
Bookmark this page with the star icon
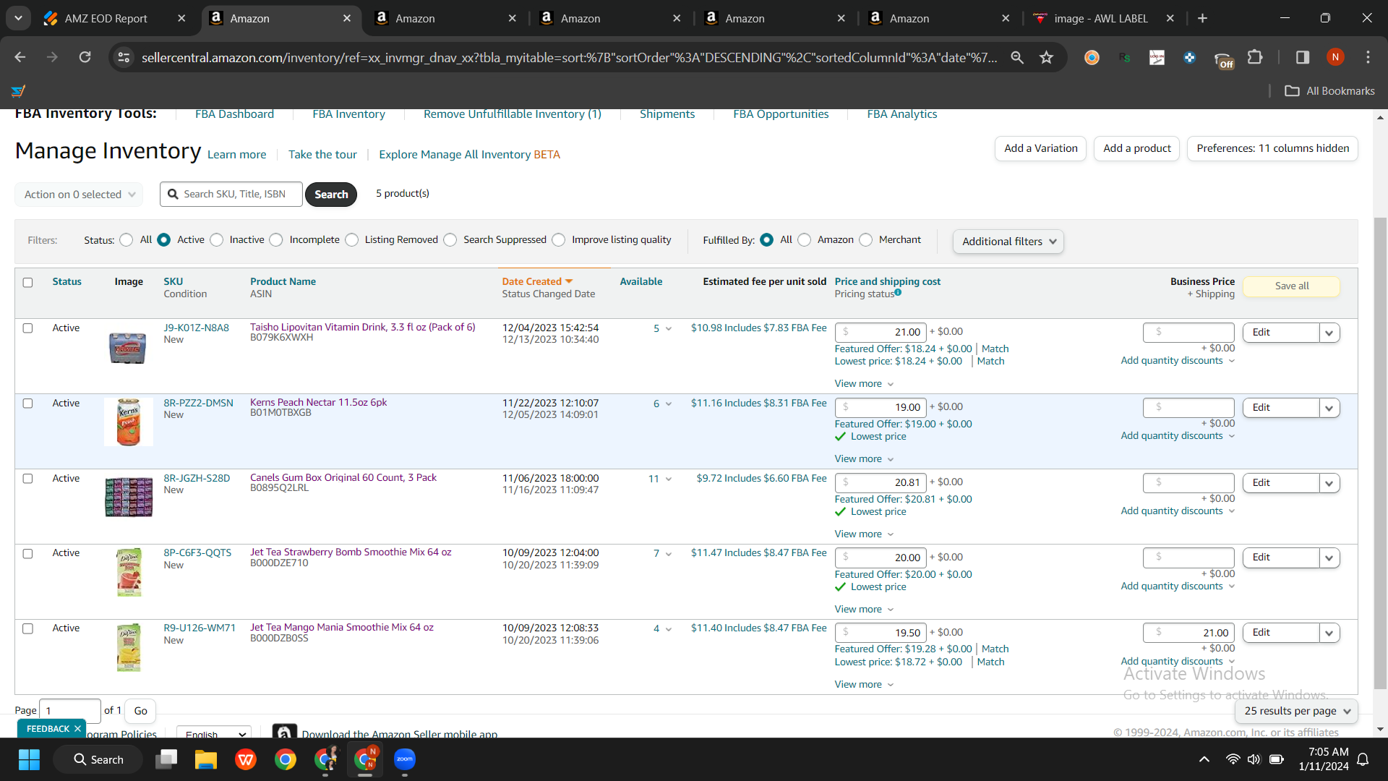pos(1046,57)
